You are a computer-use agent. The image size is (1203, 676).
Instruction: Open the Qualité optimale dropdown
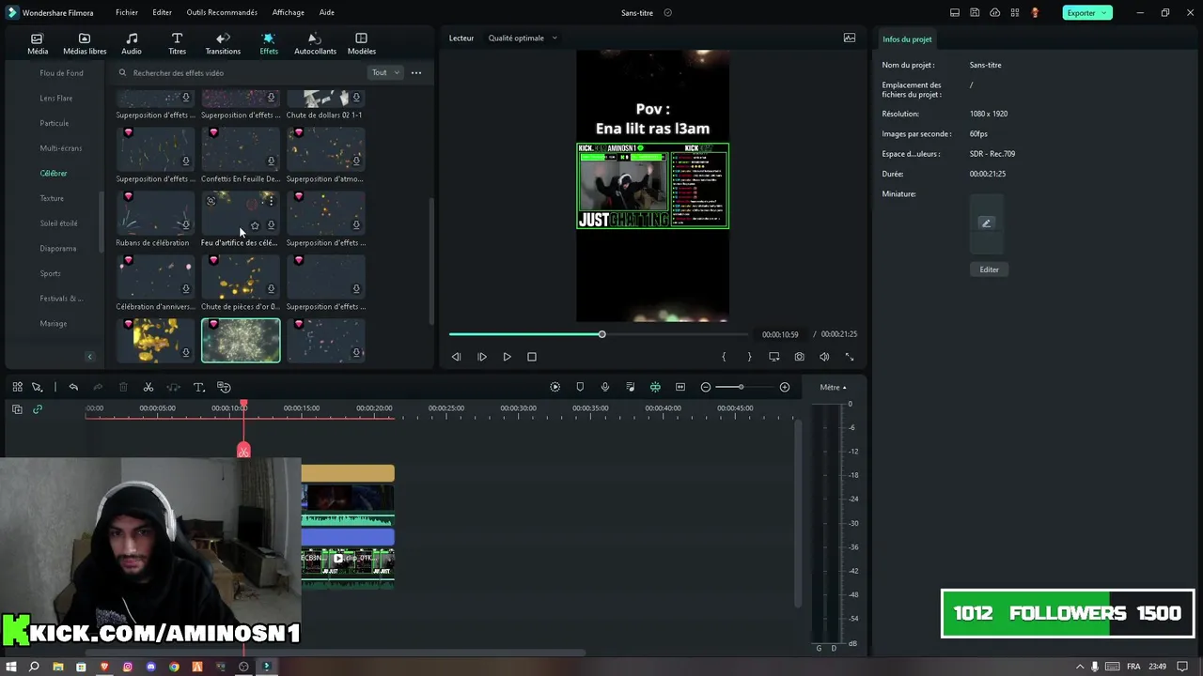(x=523, y=38)
